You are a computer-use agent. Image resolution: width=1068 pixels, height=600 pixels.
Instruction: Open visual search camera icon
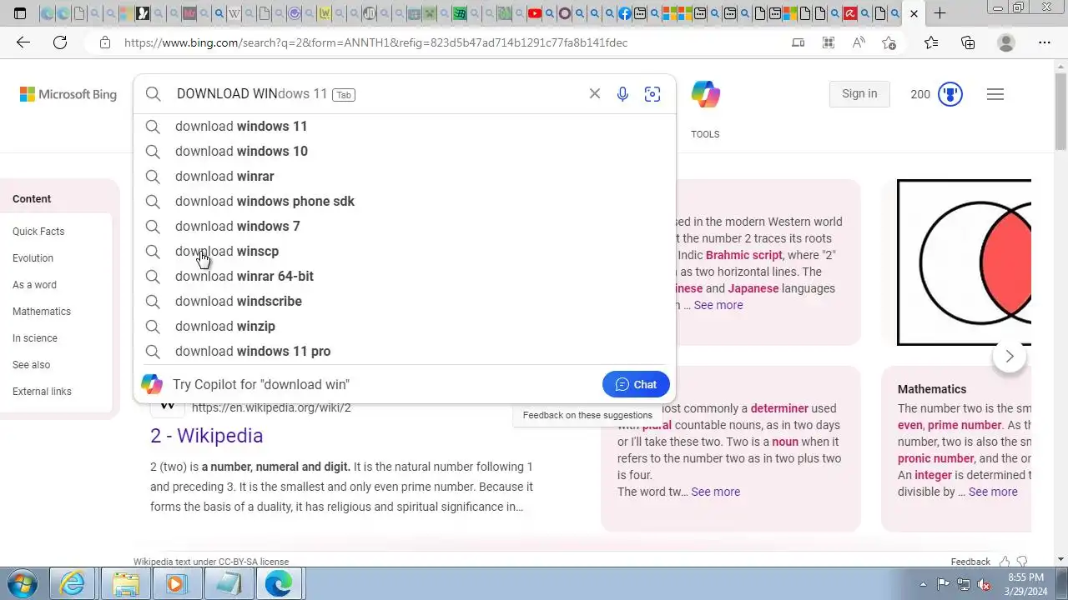pyautogui.click(x=652, y=94)
